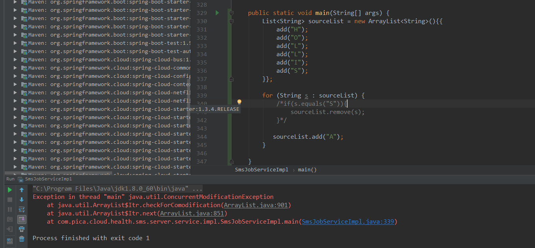Rerun the program with the green run arrow
Viewport: 535px width, 248px height.
[10, 189]
